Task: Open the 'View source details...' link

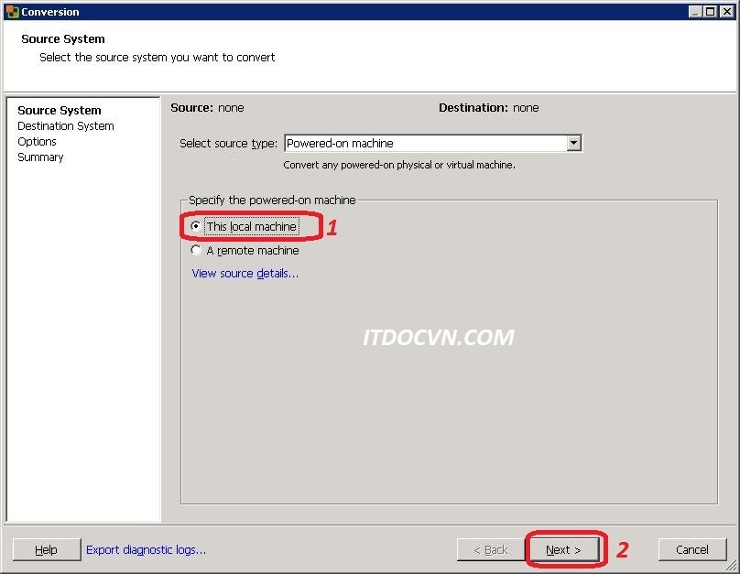Action: click(245, 273)
